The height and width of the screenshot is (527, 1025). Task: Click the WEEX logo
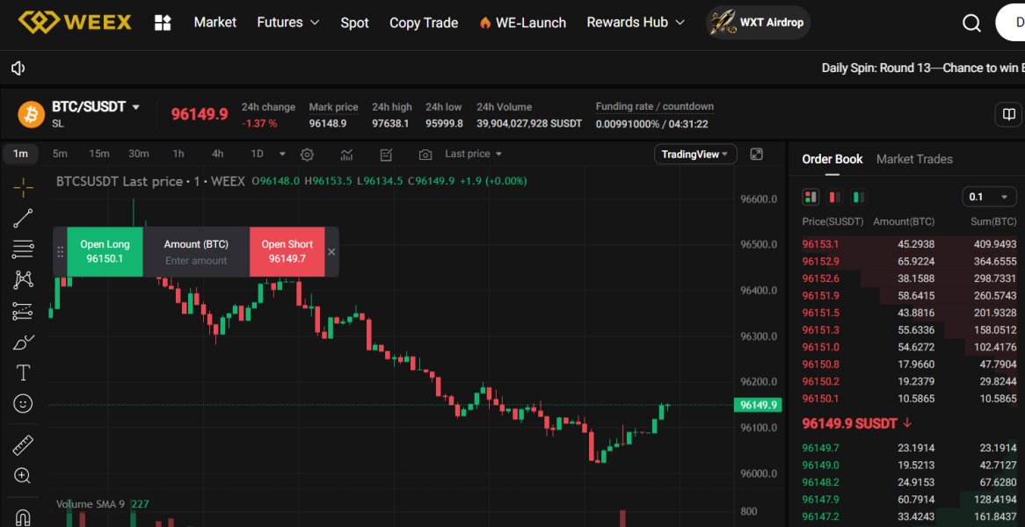click(x=75, y=22)
